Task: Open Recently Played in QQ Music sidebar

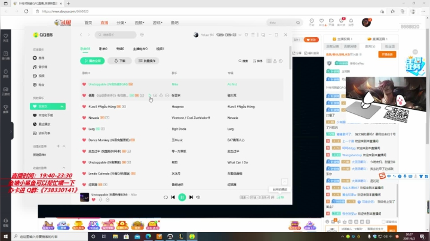Action: pos(42,124)
